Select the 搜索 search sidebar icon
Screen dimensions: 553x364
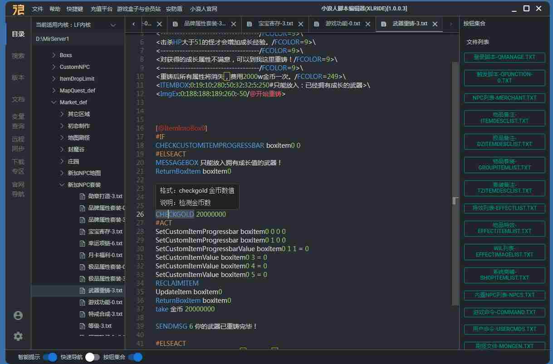pyautogui.click(x=18, y=55)
